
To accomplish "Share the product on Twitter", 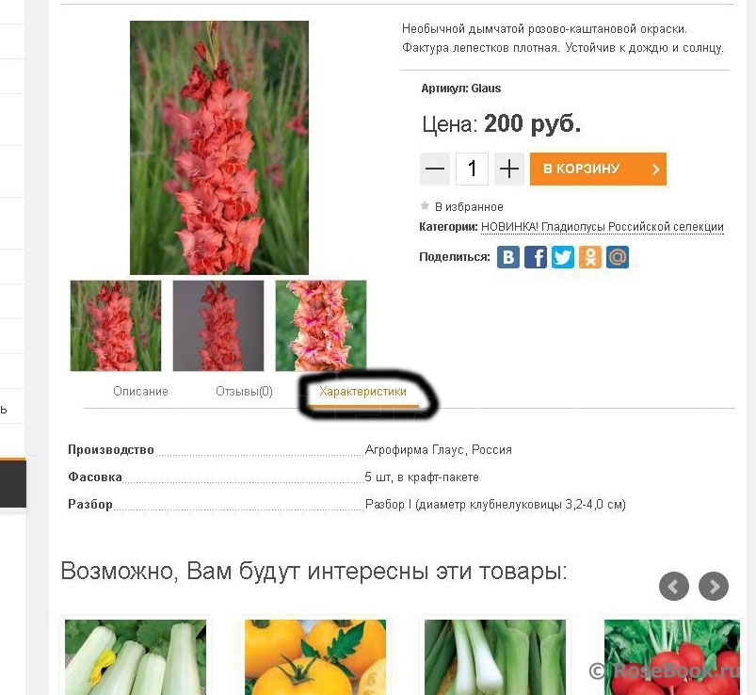I will pyautogui.click(x=563, y=257).
